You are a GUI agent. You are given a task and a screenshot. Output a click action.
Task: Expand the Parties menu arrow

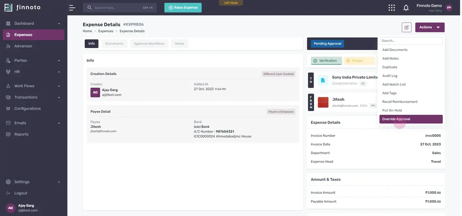[x=59, y=61]
